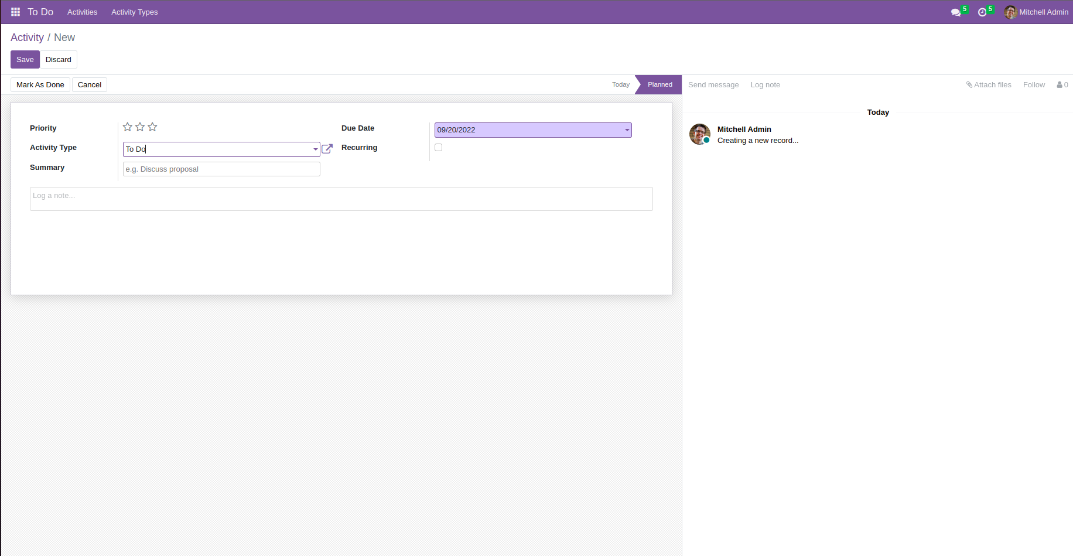
Task: Click the Mark As Done button
Action: click(x=40, y=85)
